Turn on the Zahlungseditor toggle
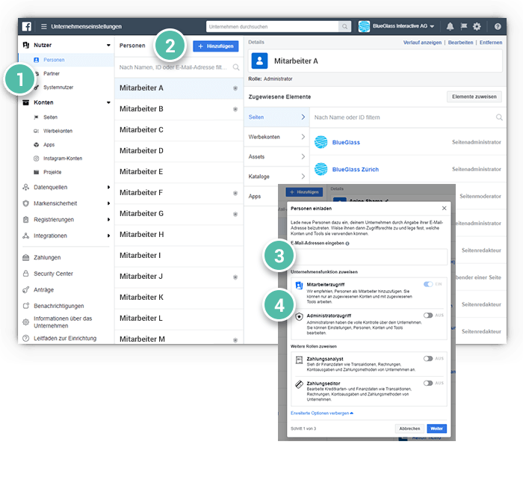The width and height of the screenshot is (523, 483). pyautogui.click(x=428, y=383)
